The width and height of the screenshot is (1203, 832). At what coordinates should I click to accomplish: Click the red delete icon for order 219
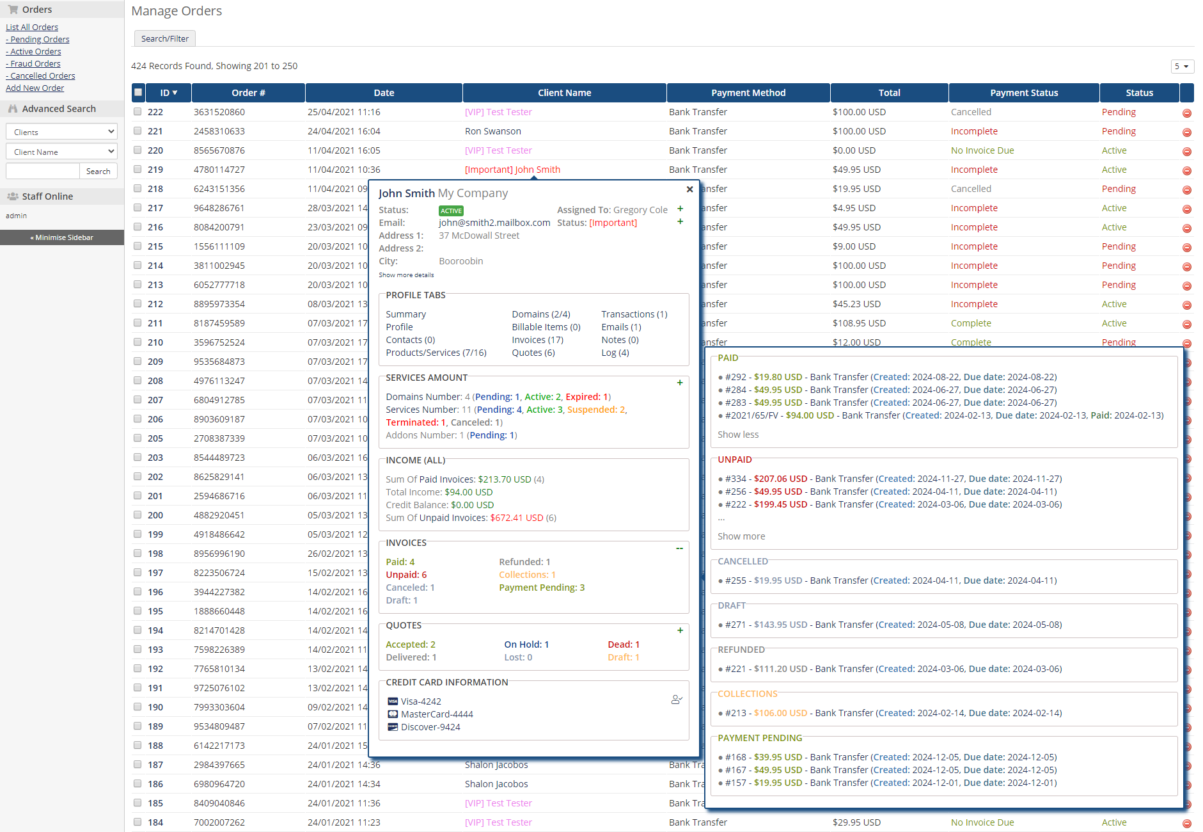click(1186, 170)
